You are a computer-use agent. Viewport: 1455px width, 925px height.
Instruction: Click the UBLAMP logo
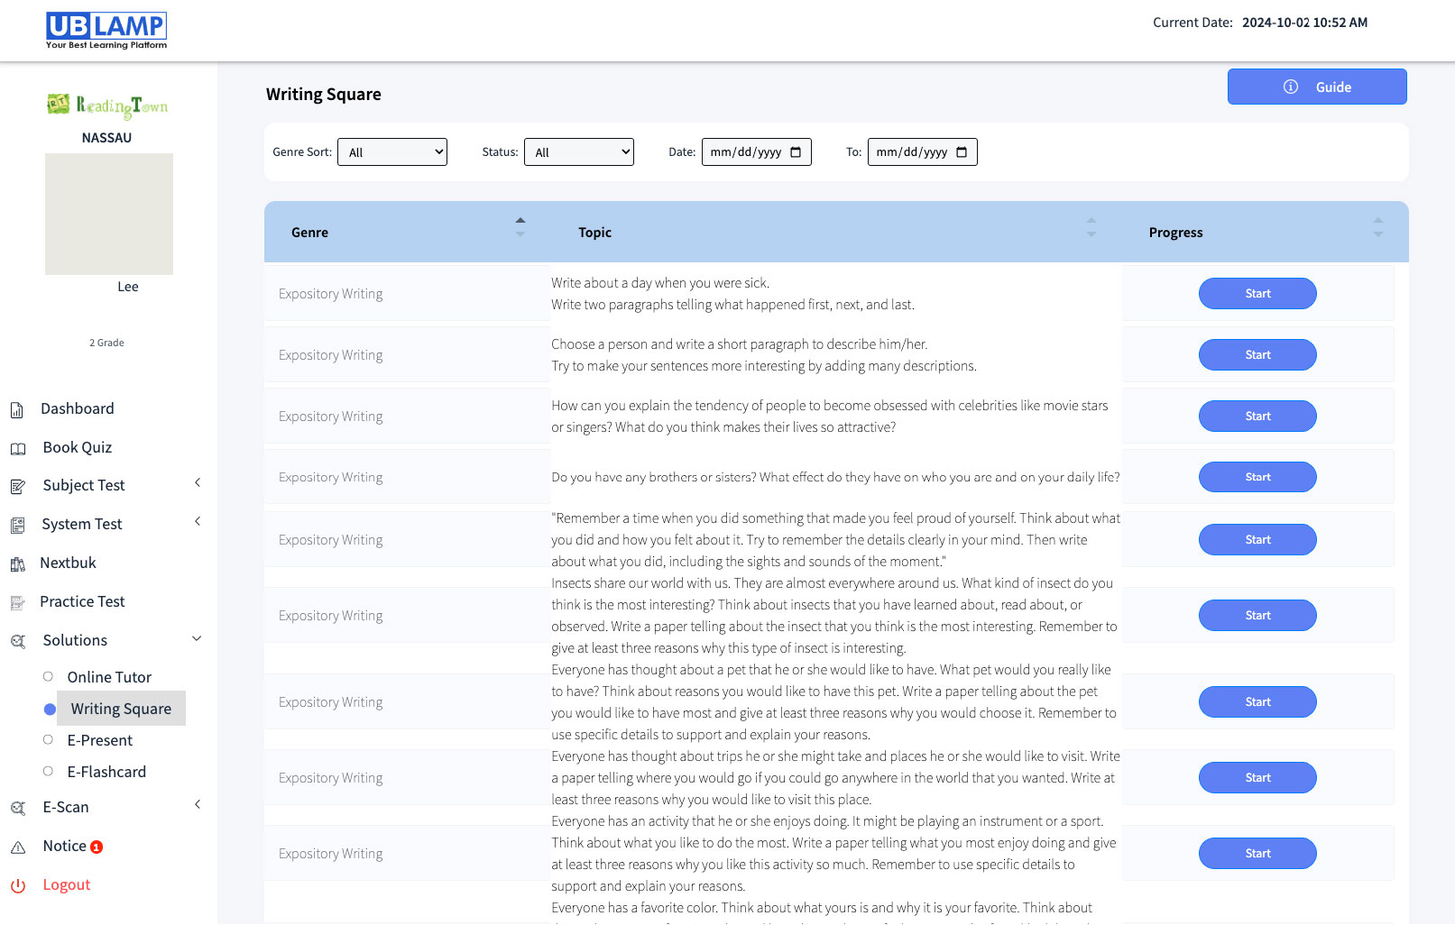click(x=106, y=31)
